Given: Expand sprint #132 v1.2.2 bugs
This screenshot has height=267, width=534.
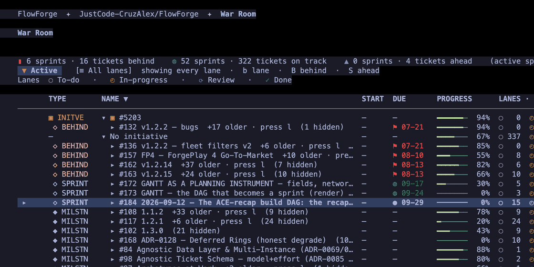Looking at the screenshot, I should [113, 127].
